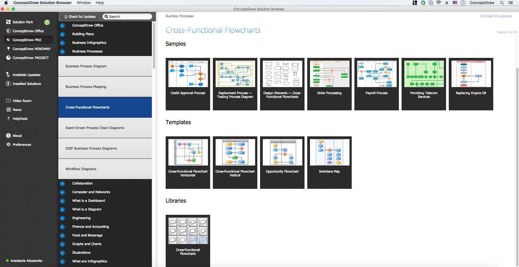
Task: Expand the Building Plans category
Action: coord(62,34)
